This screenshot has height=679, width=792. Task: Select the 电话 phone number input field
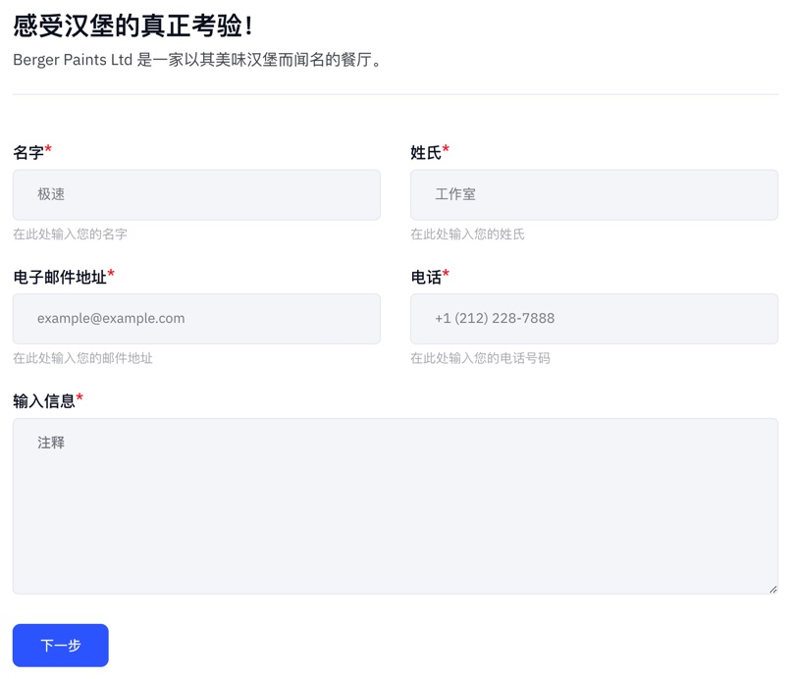[x=594, y=319]
